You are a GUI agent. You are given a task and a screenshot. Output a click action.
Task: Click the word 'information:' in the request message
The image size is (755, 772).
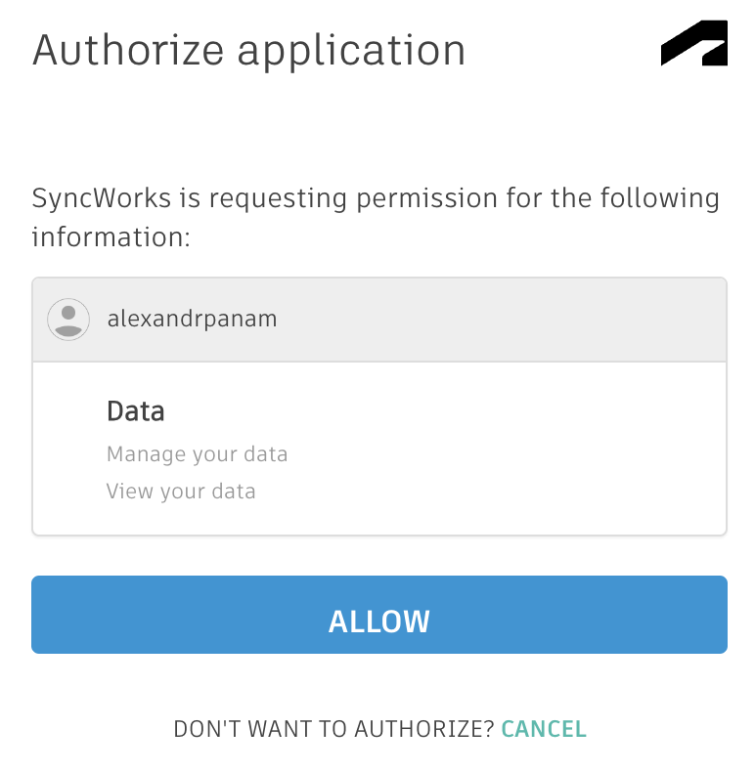point(111,237)
